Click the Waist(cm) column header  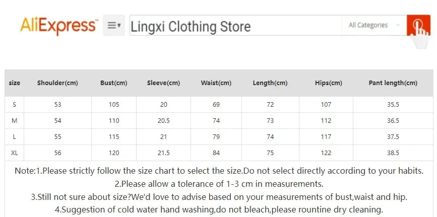point(216,83)
